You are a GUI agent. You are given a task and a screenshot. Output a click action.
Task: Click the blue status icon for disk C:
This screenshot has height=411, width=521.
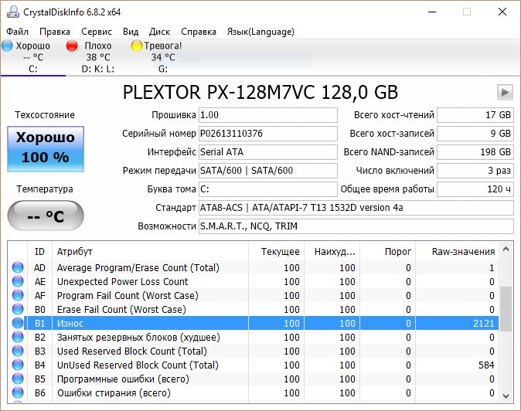coord(7,46)
